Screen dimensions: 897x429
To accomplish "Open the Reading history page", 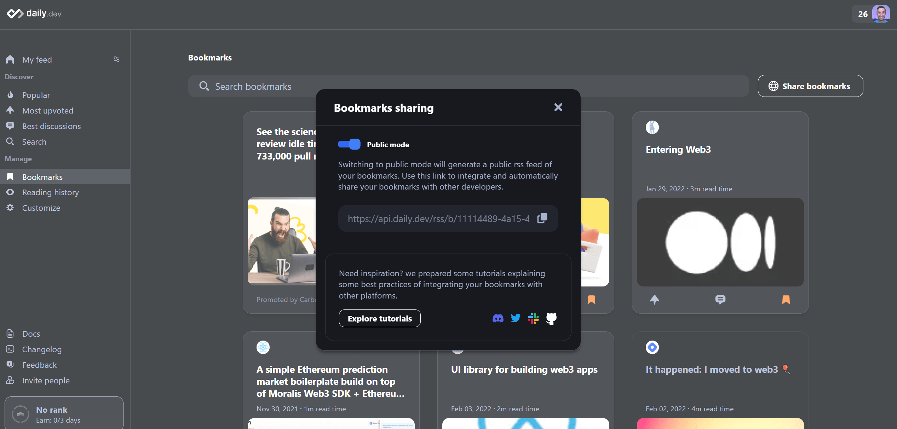I will pyautogui.click(x=51, y=192).
